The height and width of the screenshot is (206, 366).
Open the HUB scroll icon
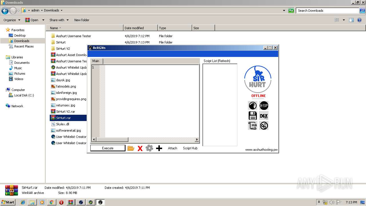tap(252, 126)
